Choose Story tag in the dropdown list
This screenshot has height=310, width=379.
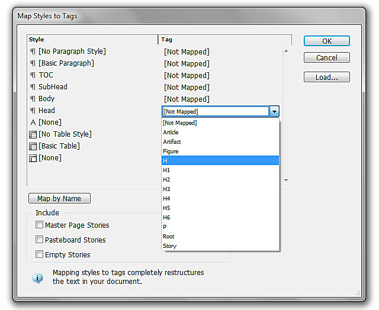pos(220,246)
